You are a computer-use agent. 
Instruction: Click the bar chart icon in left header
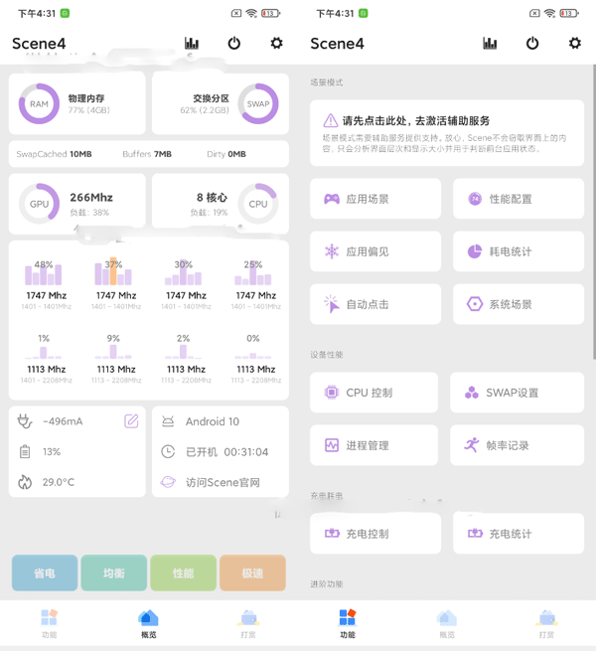[192, 44]
